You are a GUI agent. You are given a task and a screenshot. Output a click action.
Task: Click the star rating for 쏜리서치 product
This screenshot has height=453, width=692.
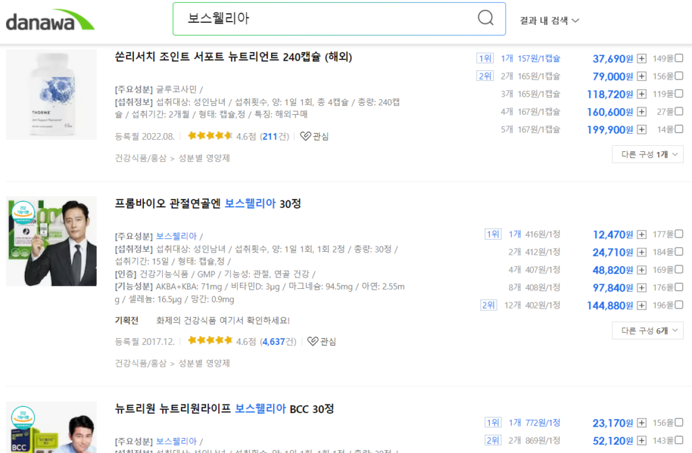[210, 136]
